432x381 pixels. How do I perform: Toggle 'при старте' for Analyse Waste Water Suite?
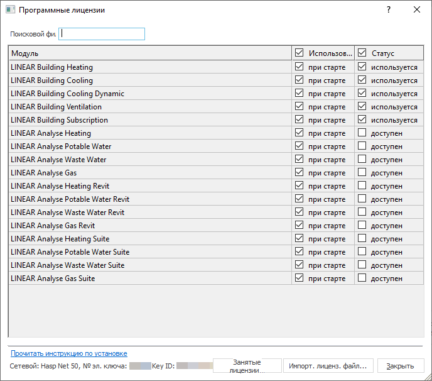tap(300, 265)
